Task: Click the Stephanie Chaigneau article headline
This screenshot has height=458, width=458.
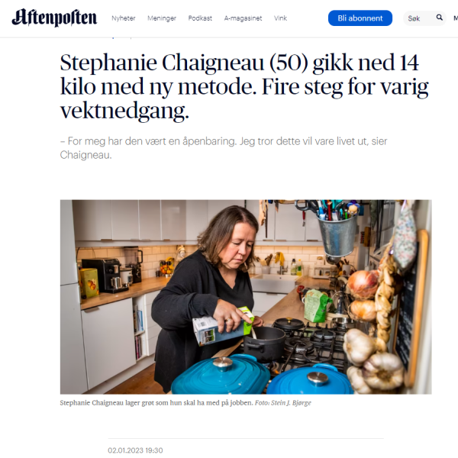Action: coord(244,86)
